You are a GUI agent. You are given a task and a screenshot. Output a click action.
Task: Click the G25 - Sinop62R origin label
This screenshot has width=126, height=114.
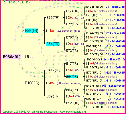tap(116, 73)
